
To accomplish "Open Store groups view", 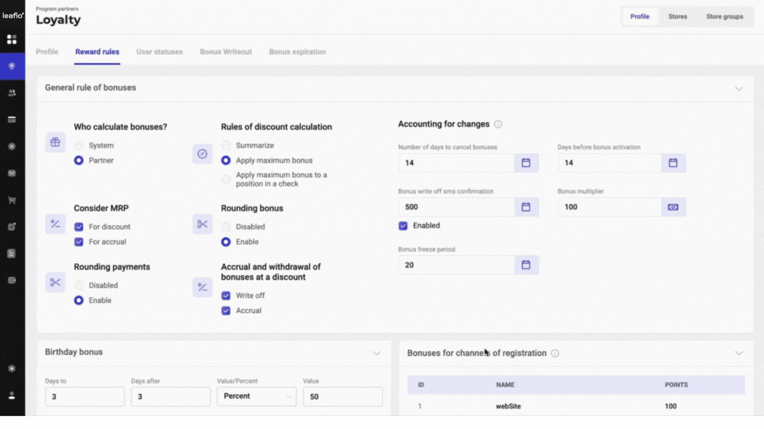I will click(725, 17).
